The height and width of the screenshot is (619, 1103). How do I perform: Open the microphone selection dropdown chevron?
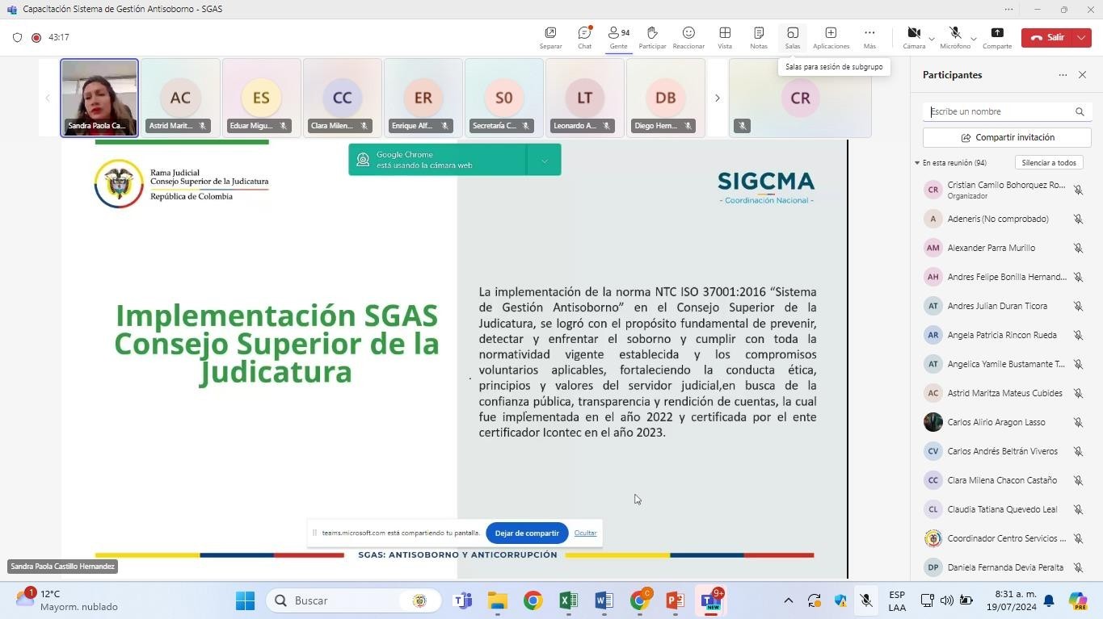tap(973, 39)
